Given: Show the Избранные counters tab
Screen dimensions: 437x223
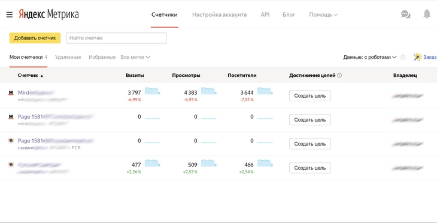Looking at the screenshot, I should tap(102, 57).
